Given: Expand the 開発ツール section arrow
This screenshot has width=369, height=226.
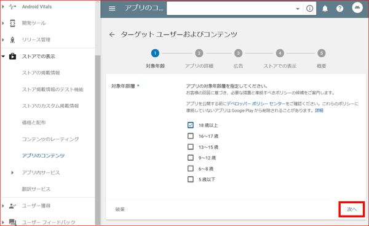Looking at the screenshot, I should click(3, 23).
